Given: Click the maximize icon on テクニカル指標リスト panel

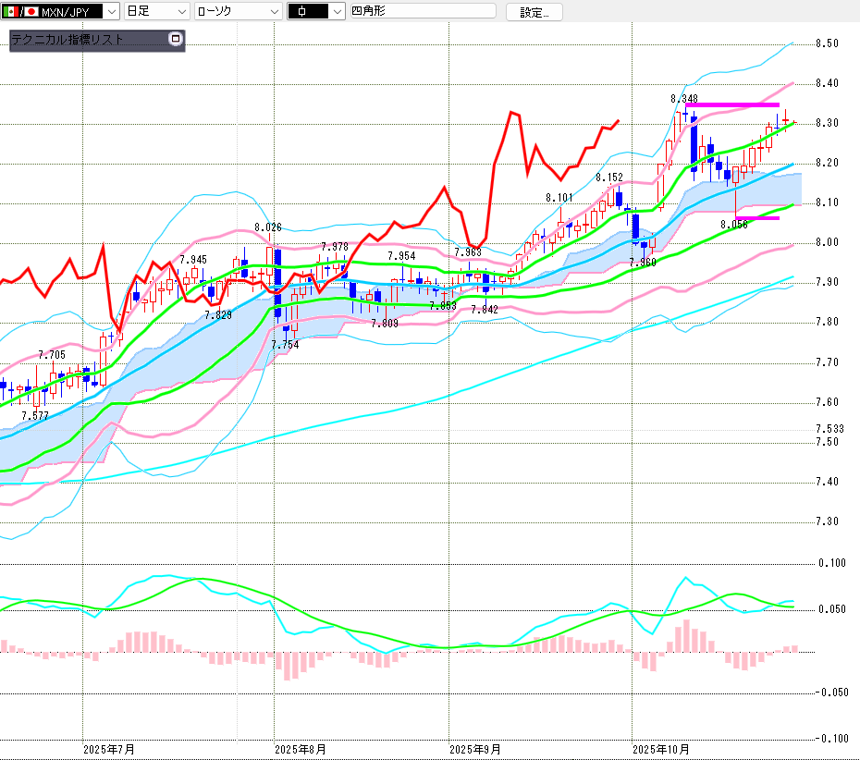Looking at the screenshot, I should point(176,40).
